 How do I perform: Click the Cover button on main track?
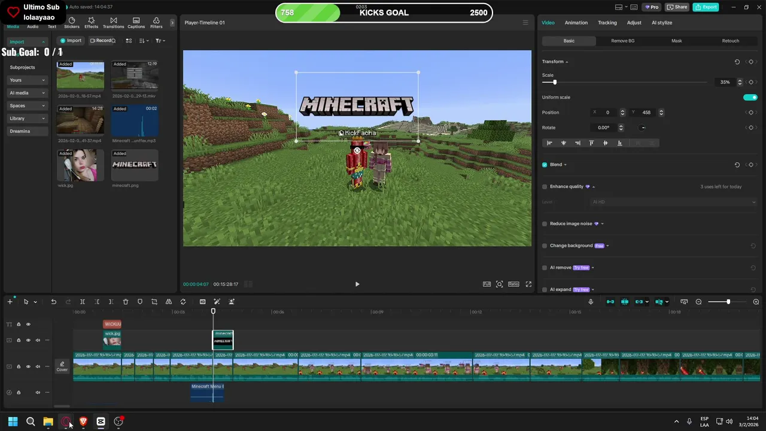(62, 366)
